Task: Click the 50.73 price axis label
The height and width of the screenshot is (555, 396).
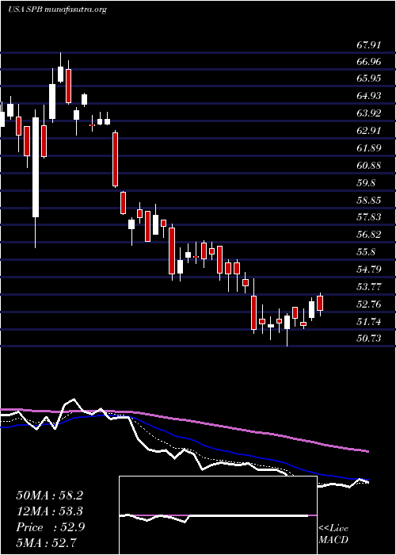Action: (x=369, y=339)
